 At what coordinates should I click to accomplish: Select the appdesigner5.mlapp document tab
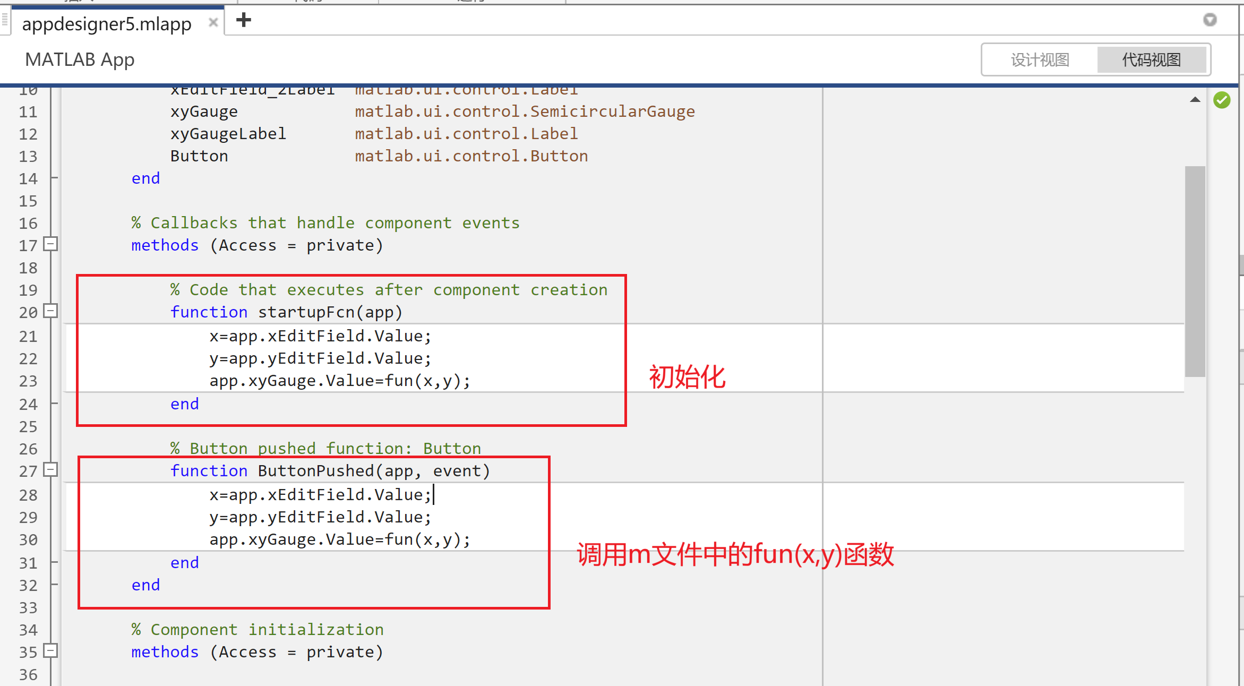pyautogui.click(x=107, y=24)
